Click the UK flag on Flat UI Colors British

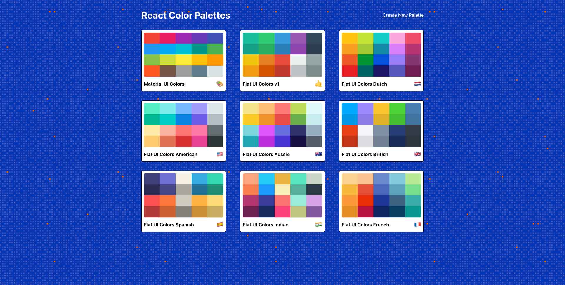tap(417, 154)
